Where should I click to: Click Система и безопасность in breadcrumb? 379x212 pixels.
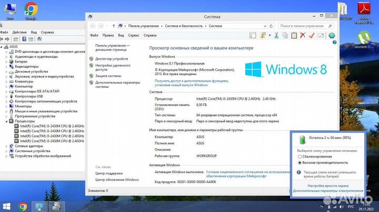pos(184,26)
